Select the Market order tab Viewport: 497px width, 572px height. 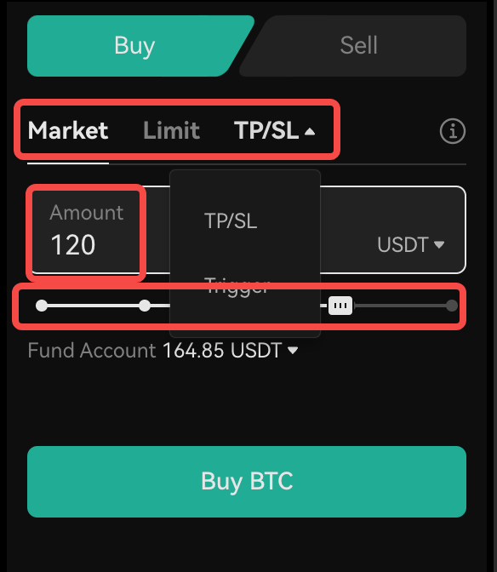coord(68,130)
